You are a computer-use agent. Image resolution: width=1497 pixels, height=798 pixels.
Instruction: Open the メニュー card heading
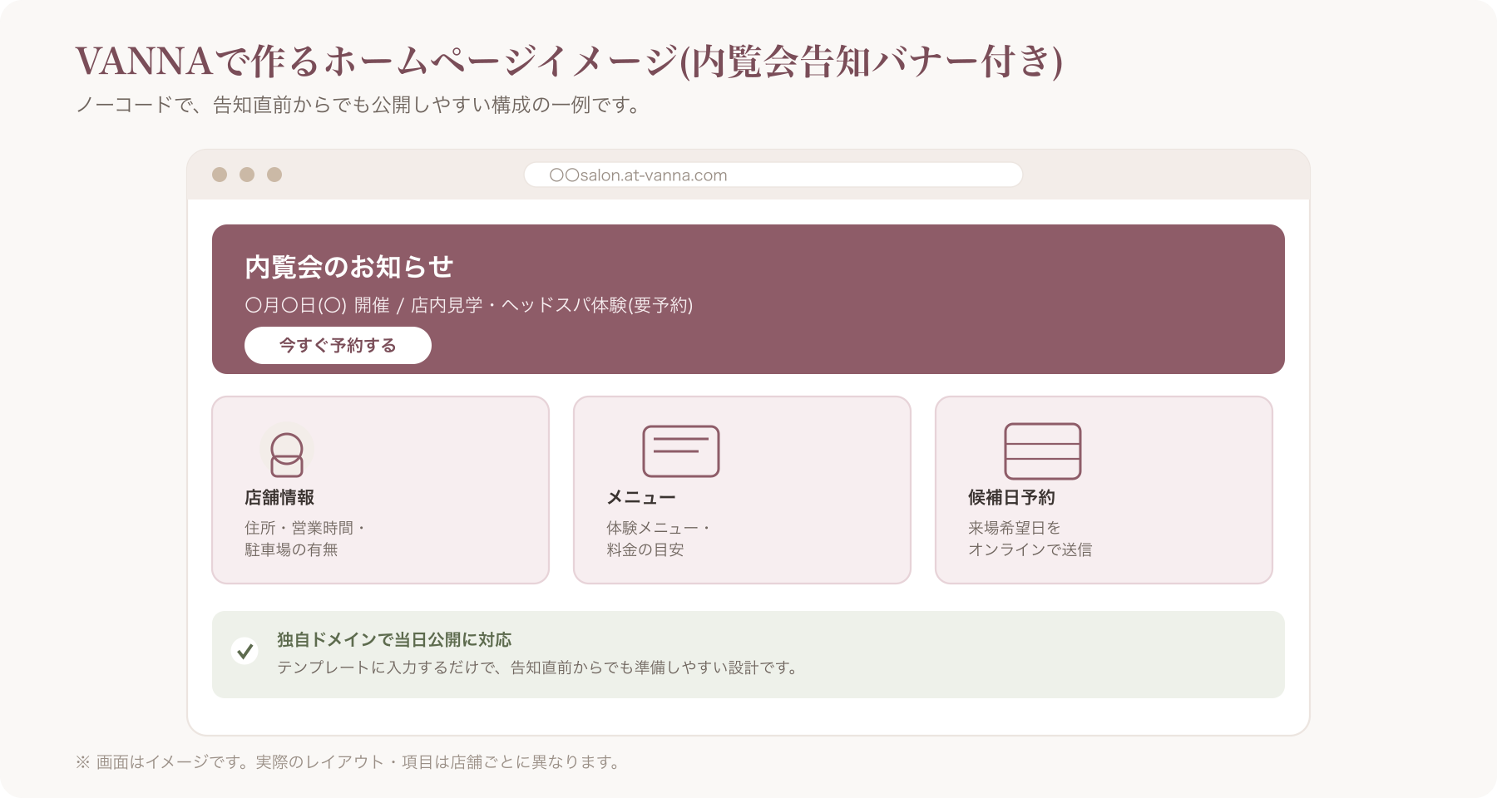(641, 497)
